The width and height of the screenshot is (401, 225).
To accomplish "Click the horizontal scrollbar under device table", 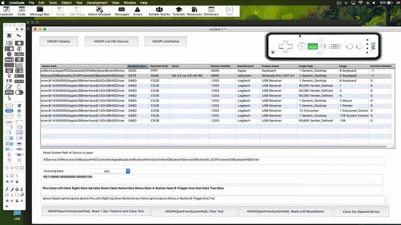I will [x=215, y=147].
